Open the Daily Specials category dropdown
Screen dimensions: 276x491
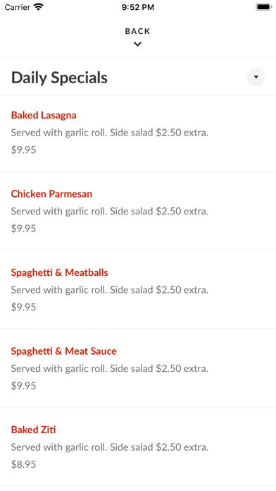(x=256, y=77)
